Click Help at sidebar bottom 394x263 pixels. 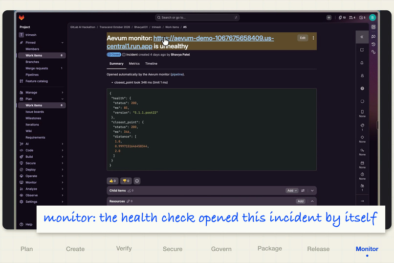26,224
